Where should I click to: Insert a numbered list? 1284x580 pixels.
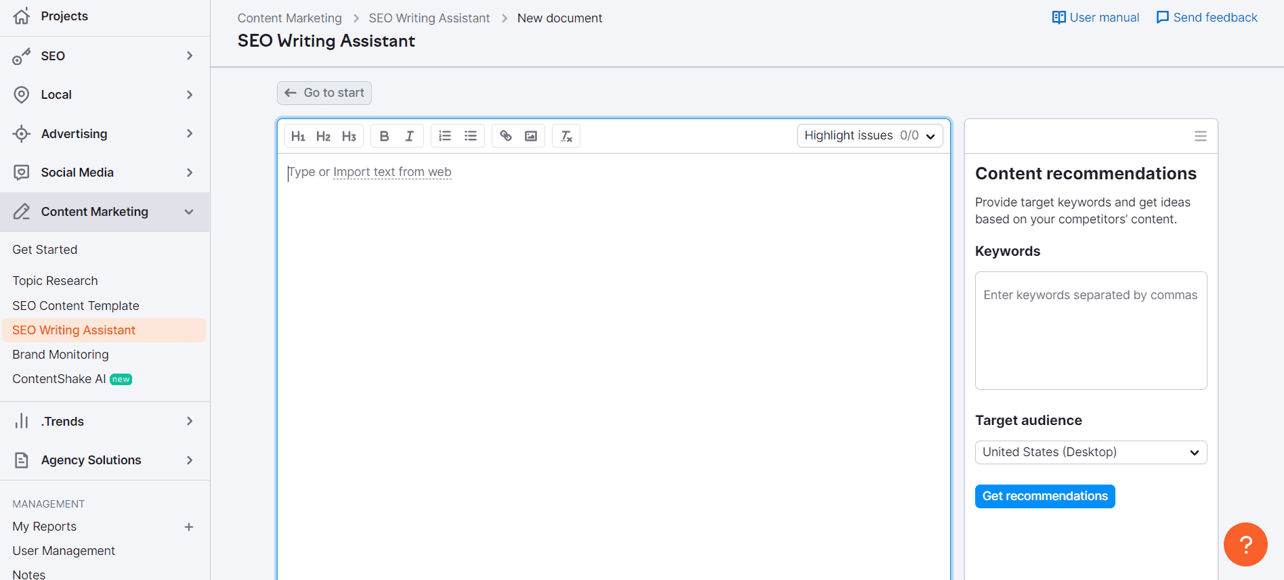(445, 136)
